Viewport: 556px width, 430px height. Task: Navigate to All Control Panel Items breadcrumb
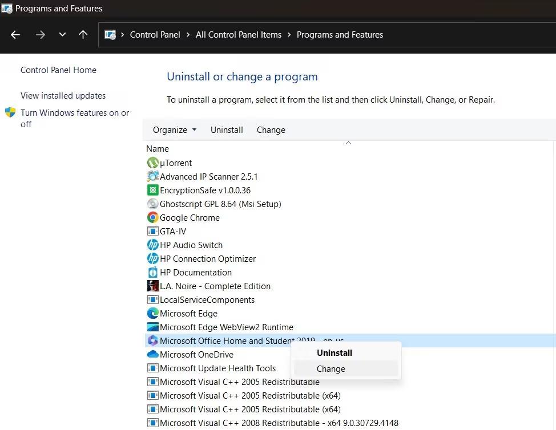(x=239, y=35)
